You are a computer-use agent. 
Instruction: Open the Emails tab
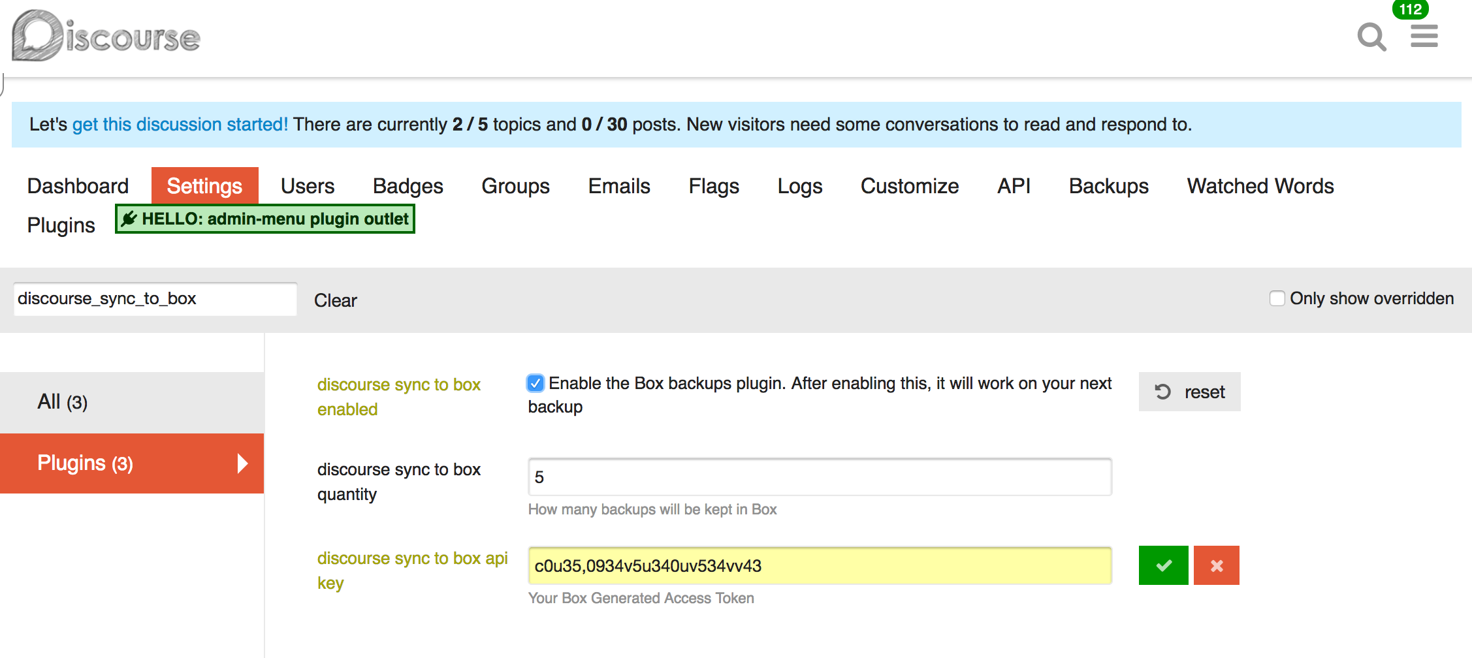(619, 186)
